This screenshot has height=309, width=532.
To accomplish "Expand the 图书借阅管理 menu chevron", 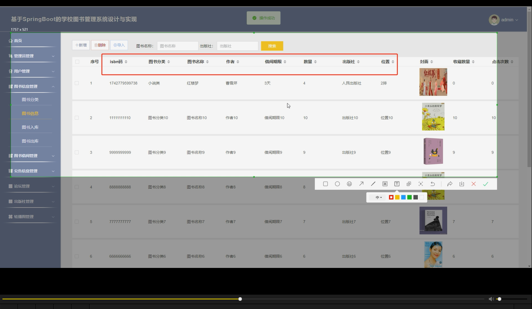I will [53, 156].
